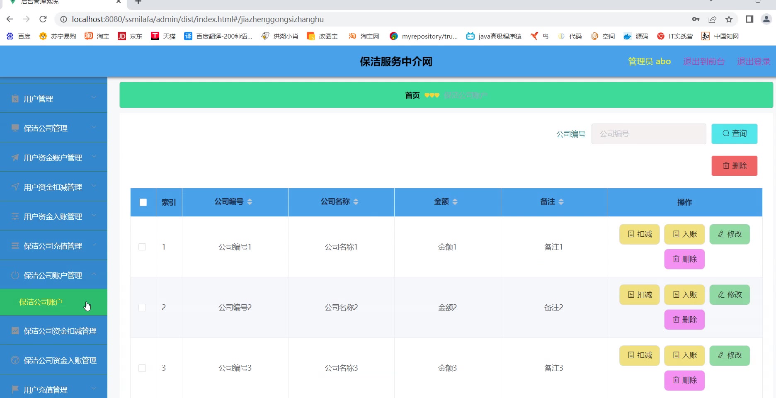
Task: Collapse the 保洁公司账户管理 sidebar section
Action: (53, 275)
